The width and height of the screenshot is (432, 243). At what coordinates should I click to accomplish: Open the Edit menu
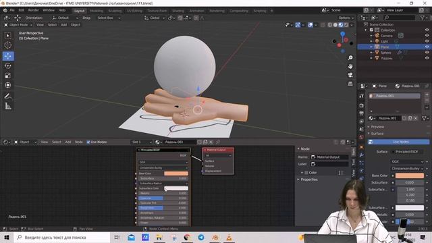click(x=21, y=10)
